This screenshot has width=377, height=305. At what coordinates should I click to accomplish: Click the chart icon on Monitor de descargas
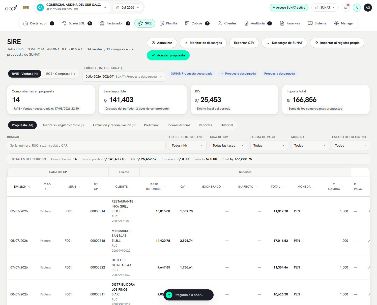coord(186,43)
